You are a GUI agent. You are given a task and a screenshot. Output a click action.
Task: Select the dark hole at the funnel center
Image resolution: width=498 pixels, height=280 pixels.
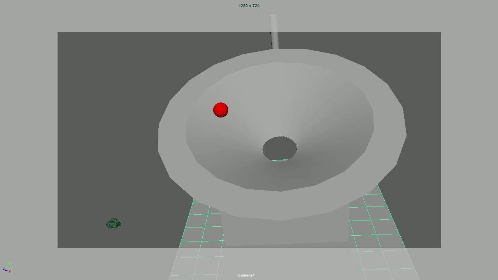click(280, 149)
